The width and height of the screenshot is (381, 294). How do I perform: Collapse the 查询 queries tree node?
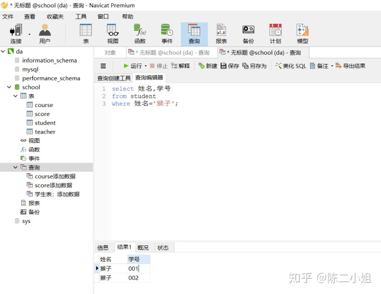15,167
